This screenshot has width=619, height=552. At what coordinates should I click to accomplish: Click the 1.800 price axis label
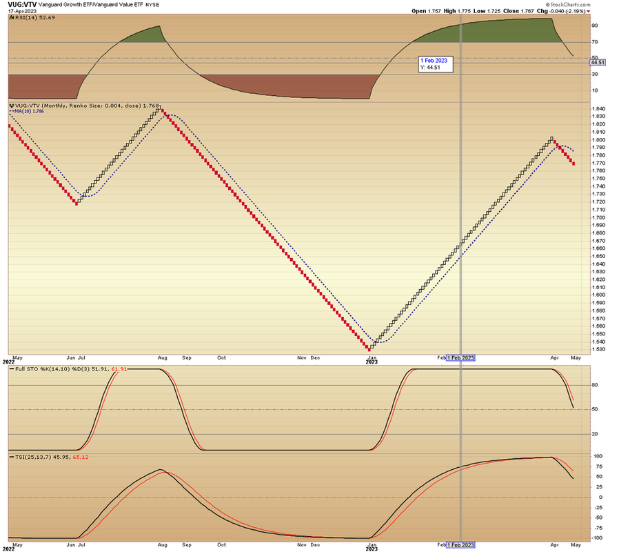click(598, 140)
